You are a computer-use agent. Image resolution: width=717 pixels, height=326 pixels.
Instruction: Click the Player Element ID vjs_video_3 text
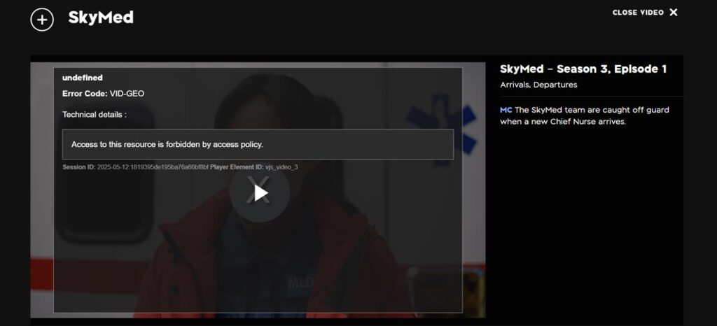coord(253,167)
